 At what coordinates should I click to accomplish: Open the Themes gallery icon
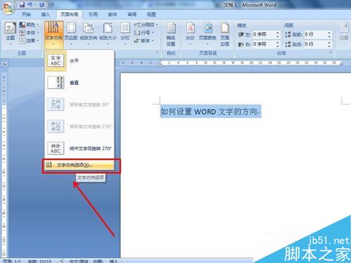[x=11, y=34]
